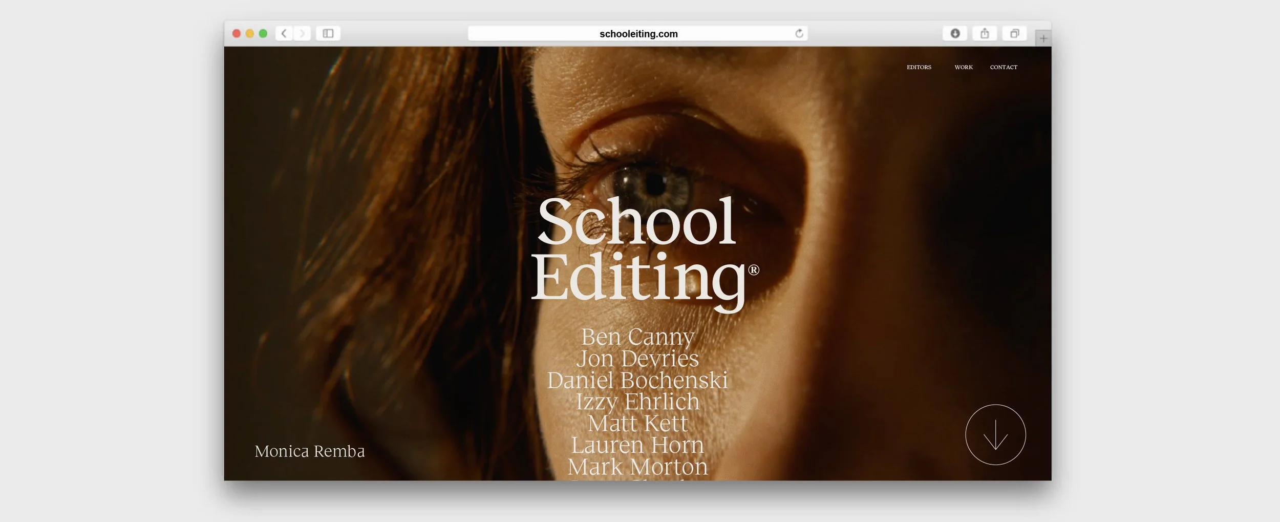The image size is (1280, 522).
Task: Click the schooleiting.com address bar
Action: click(638, 33)
